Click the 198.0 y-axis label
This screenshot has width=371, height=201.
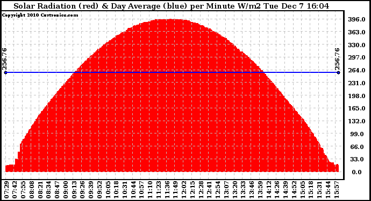coord(356,96)
